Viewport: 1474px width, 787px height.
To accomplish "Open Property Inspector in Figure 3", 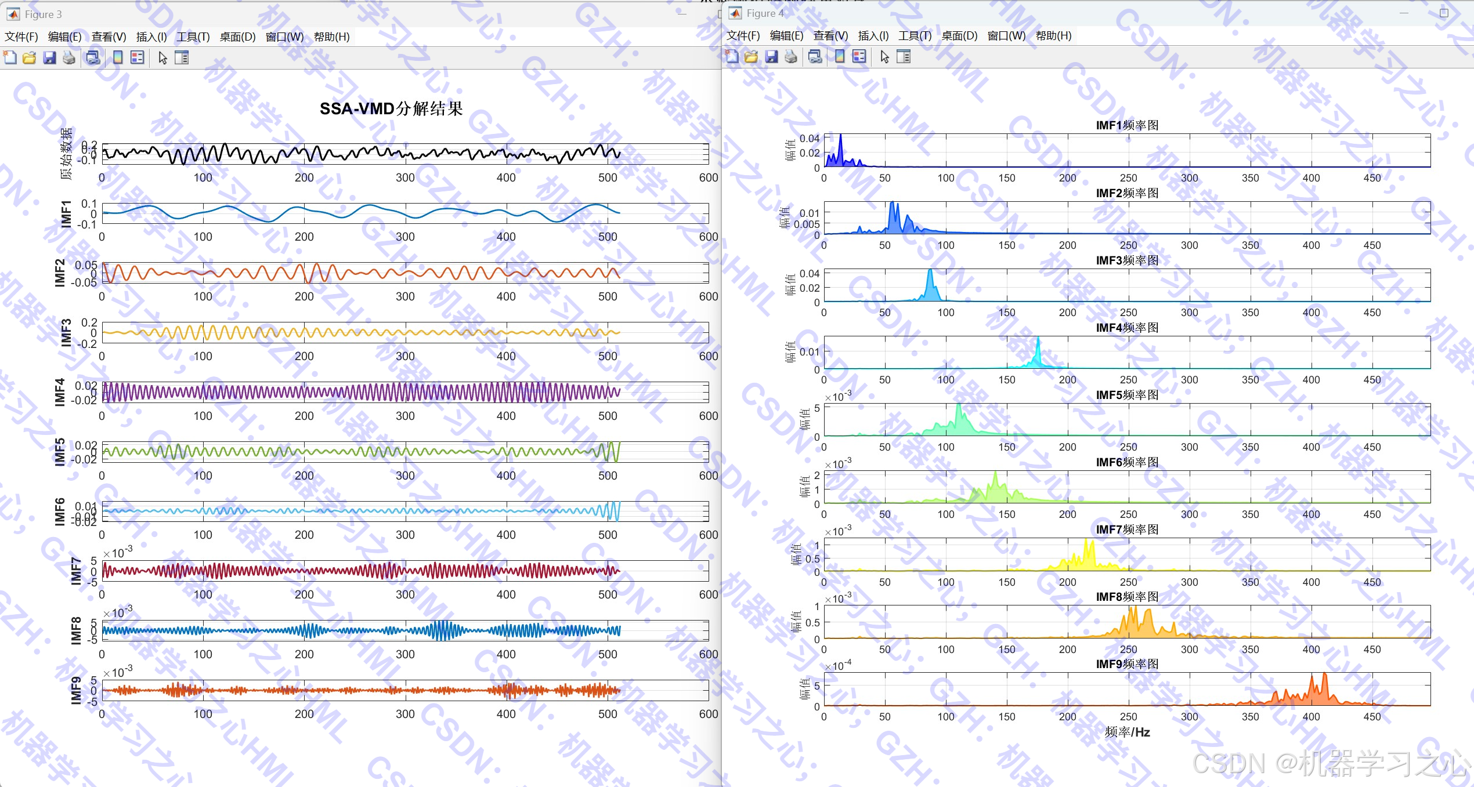I will (x=182, y=57).
